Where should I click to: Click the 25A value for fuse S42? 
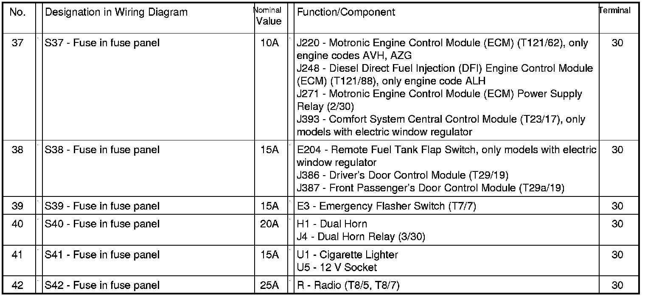pos(269,286)
